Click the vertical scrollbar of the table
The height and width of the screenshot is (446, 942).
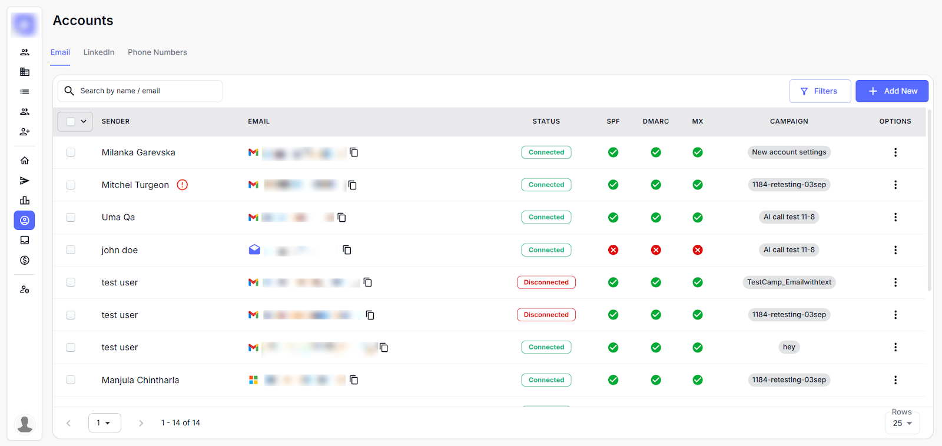coord(929,200)
